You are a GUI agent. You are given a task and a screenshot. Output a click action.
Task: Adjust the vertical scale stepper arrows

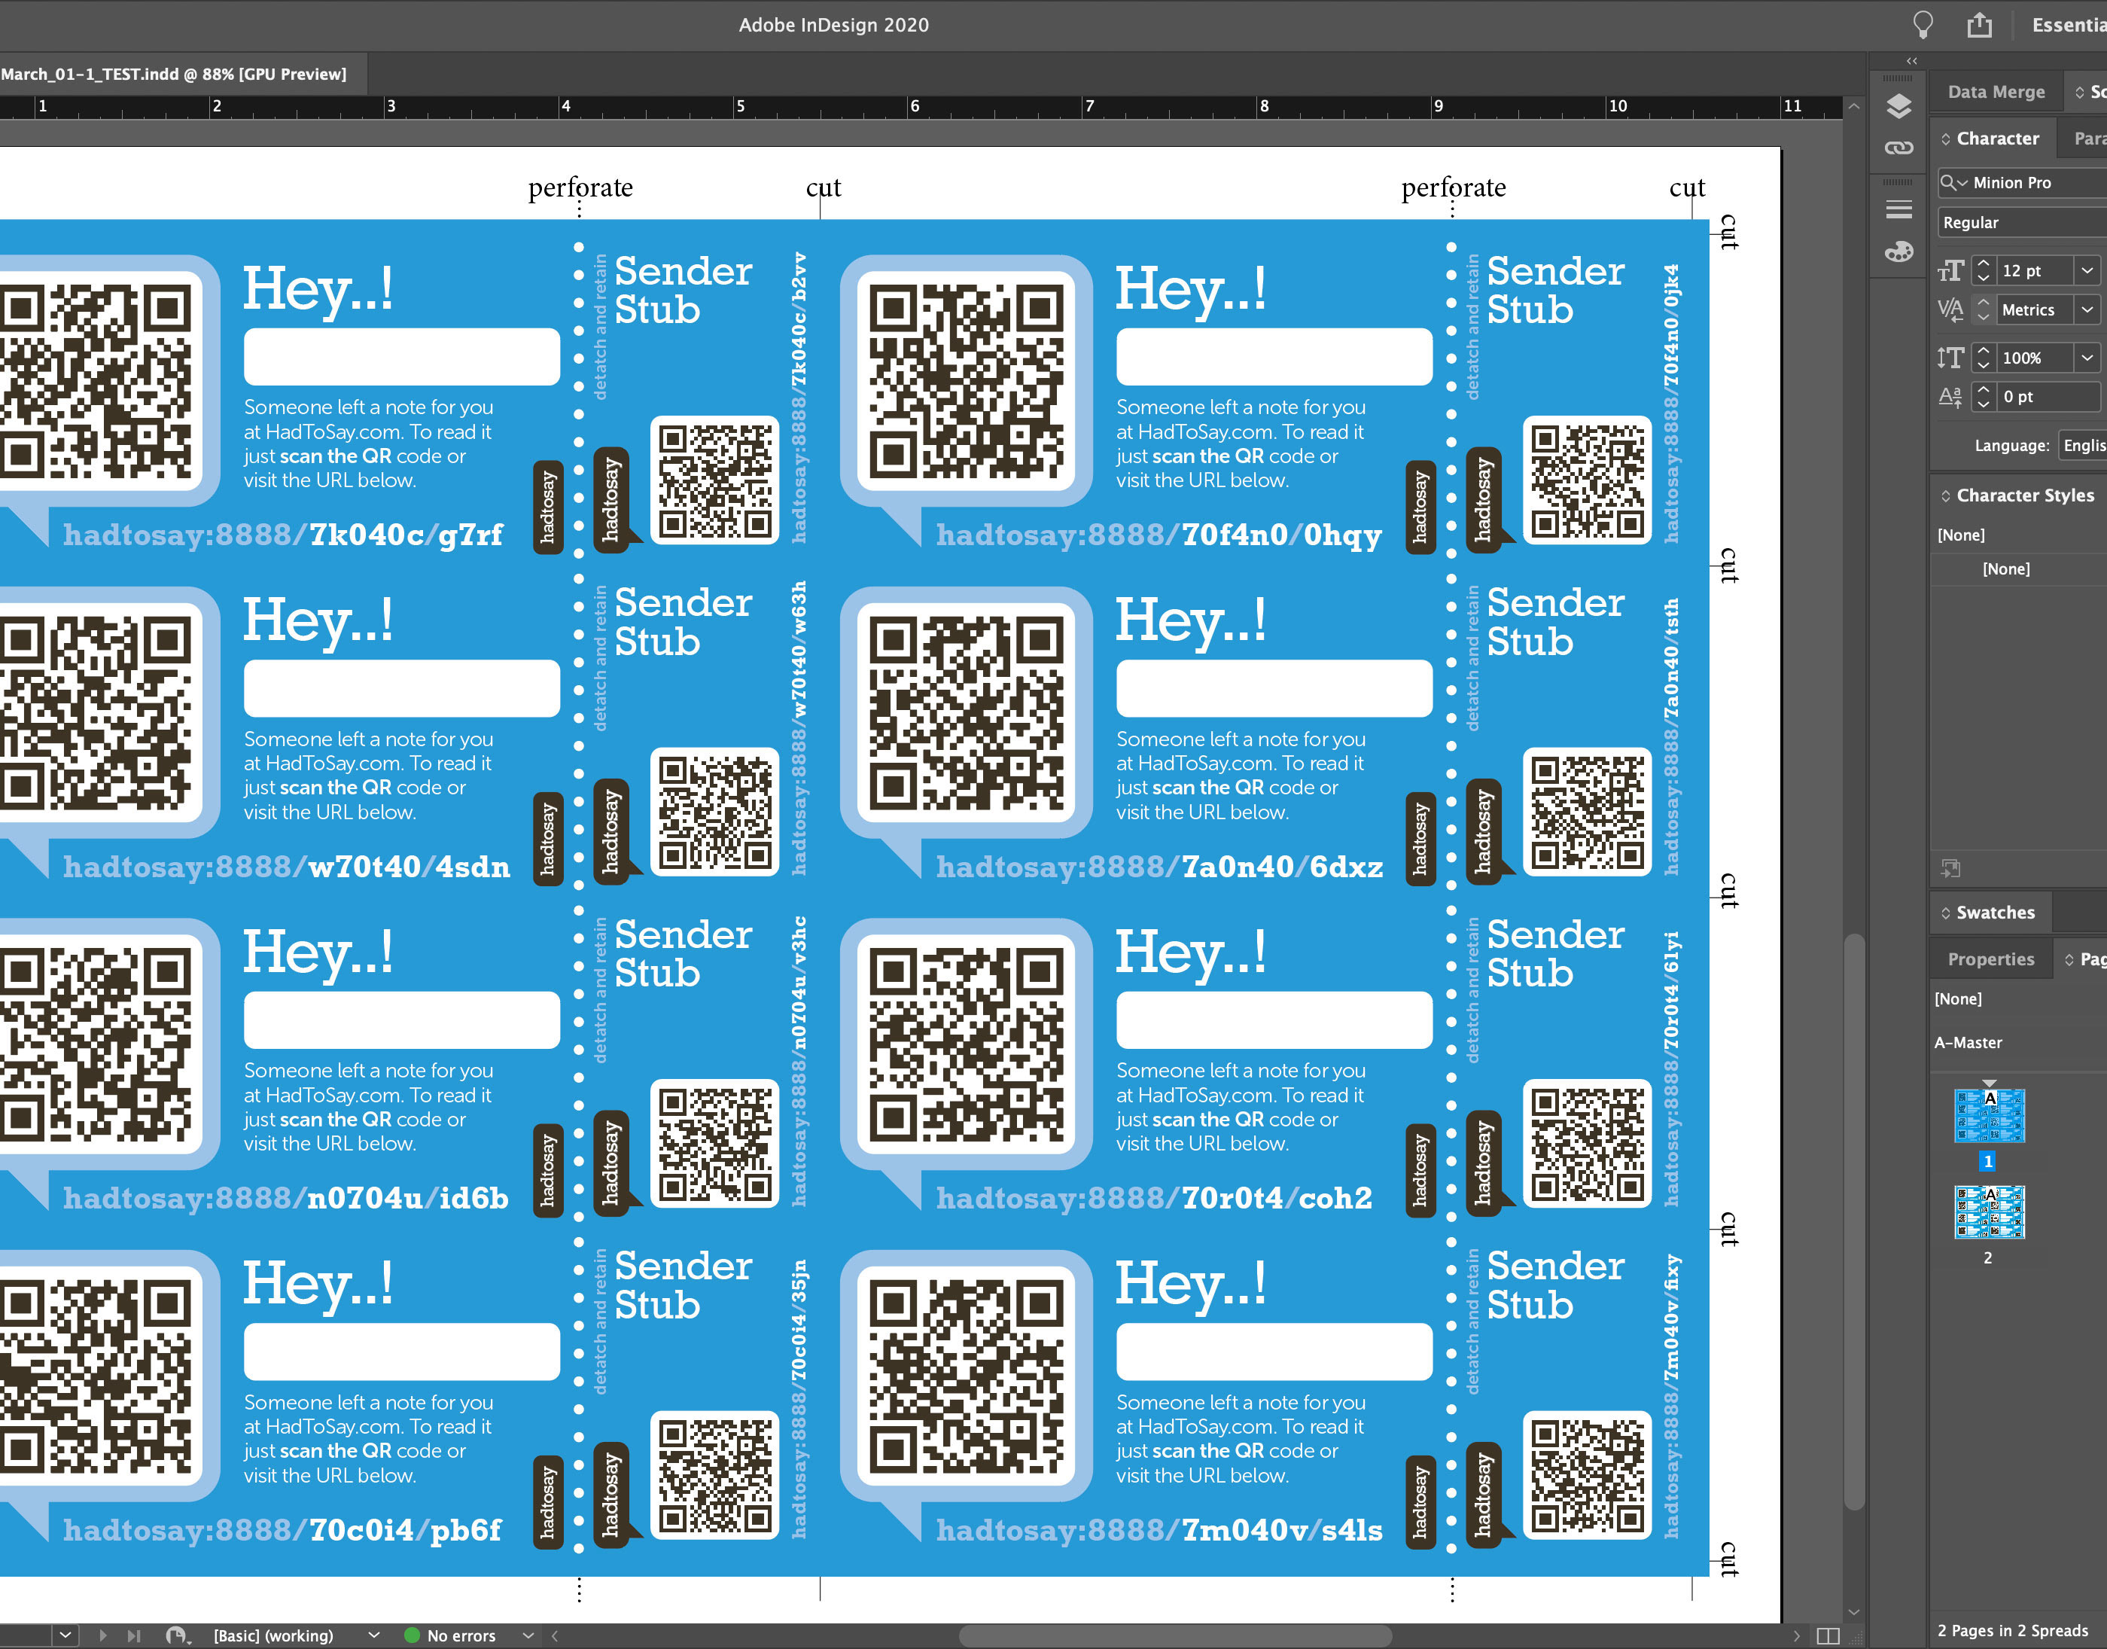coord(1983,358)
